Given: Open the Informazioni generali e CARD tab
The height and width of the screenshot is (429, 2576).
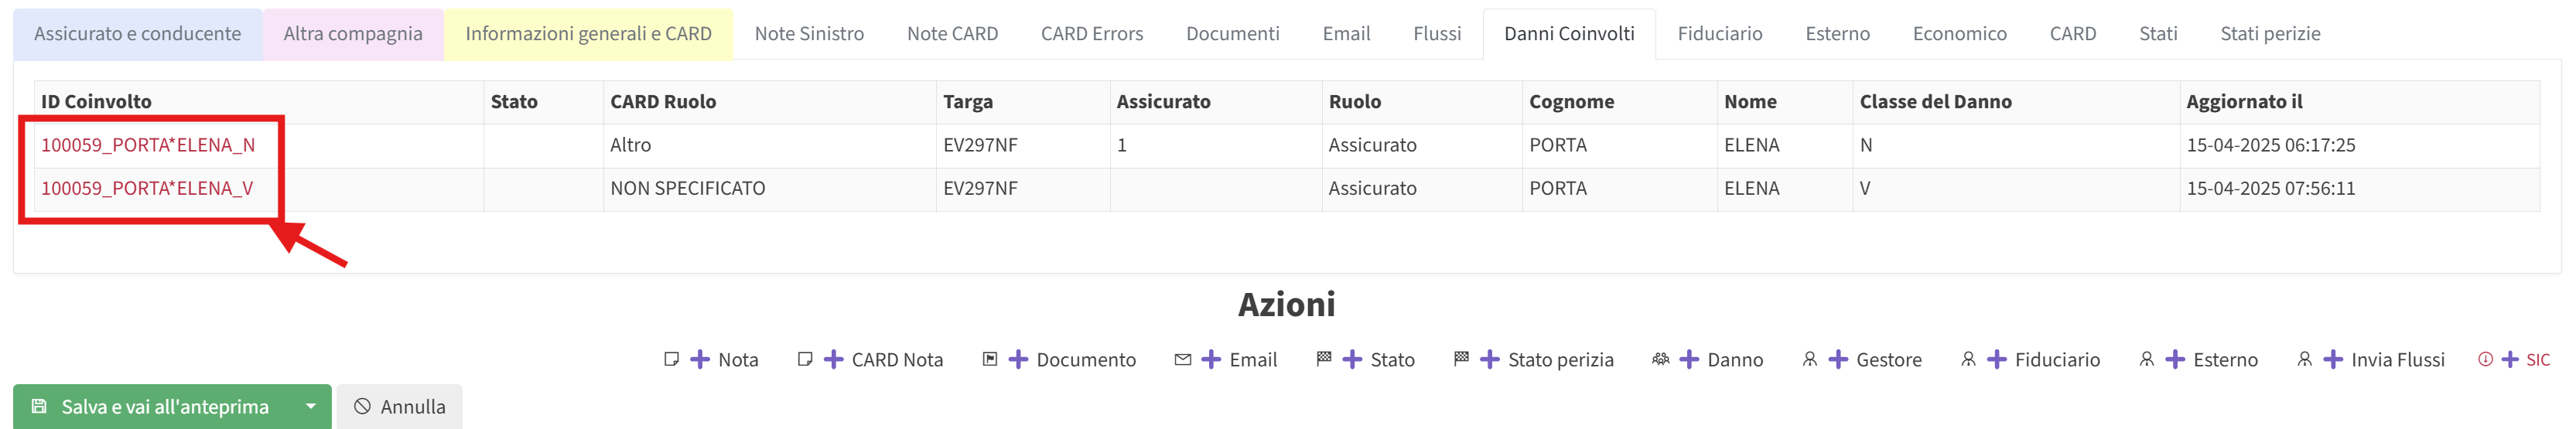Looking at the screenshot, I should pos(588,33).
